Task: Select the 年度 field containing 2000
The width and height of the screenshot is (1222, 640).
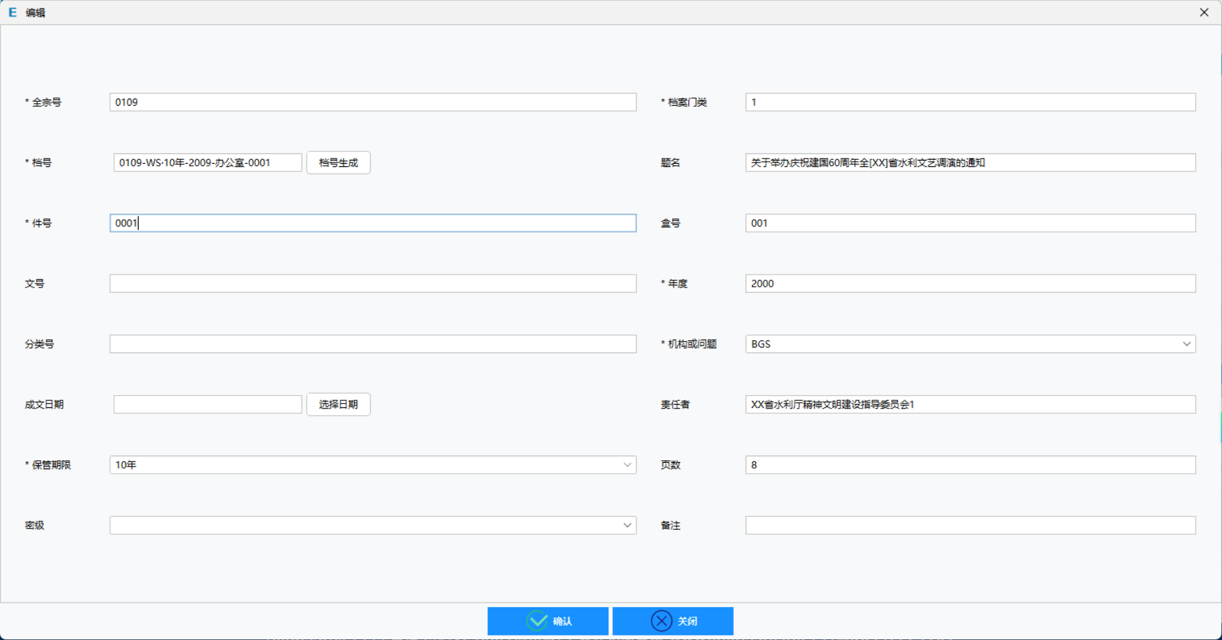Action: [969, 284]
